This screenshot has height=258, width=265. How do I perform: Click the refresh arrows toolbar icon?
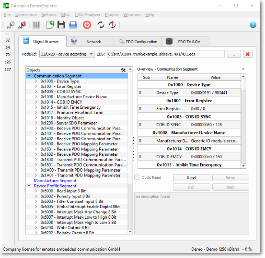(101, 25)
